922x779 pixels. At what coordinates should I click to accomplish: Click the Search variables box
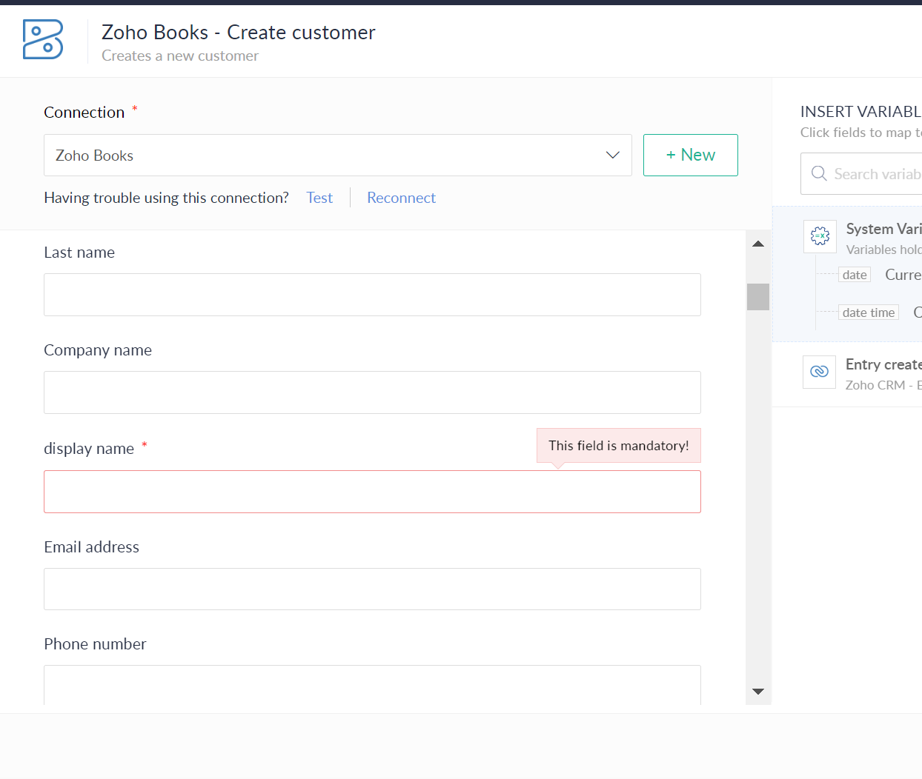[x=876, y=174]
